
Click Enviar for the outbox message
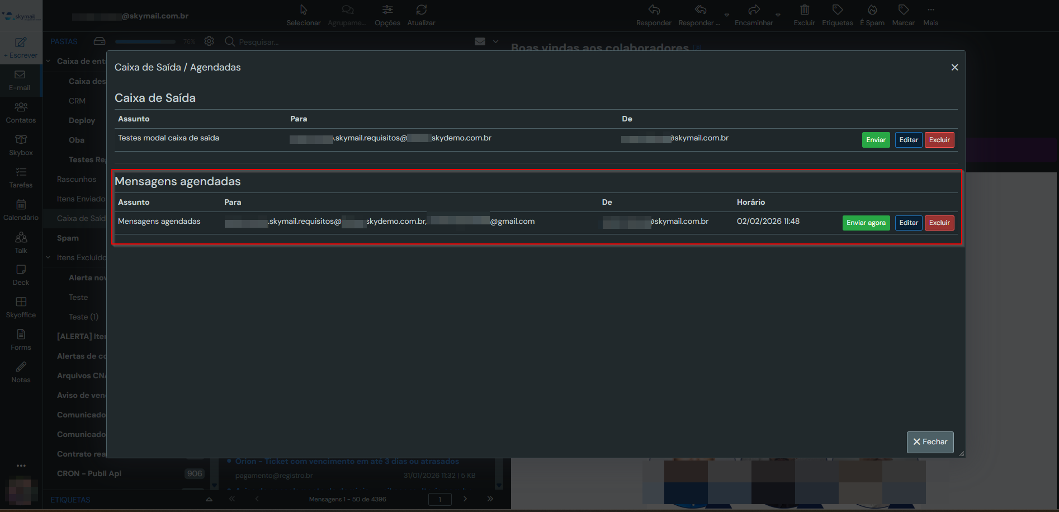tap(875, 140)
